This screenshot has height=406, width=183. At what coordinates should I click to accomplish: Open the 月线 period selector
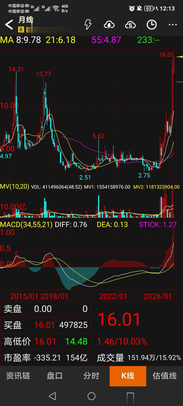click(26, 20)
